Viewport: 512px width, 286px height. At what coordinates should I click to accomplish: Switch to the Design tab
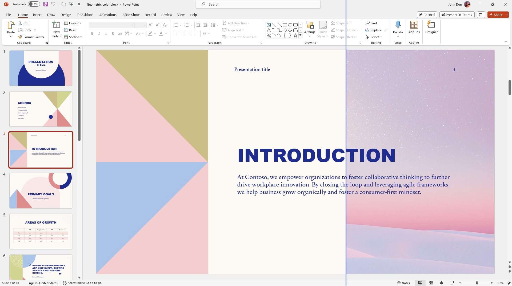coord(66,15)
